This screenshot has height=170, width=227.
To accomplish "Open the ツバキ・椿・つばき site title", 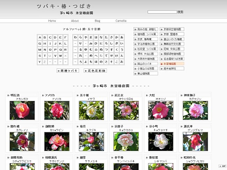I will click(x=64, y=6).
